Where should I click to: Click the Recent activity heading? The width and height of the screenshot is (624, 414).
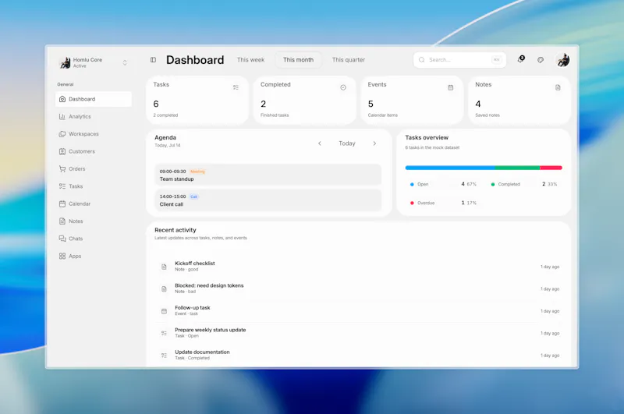point(175,230)
